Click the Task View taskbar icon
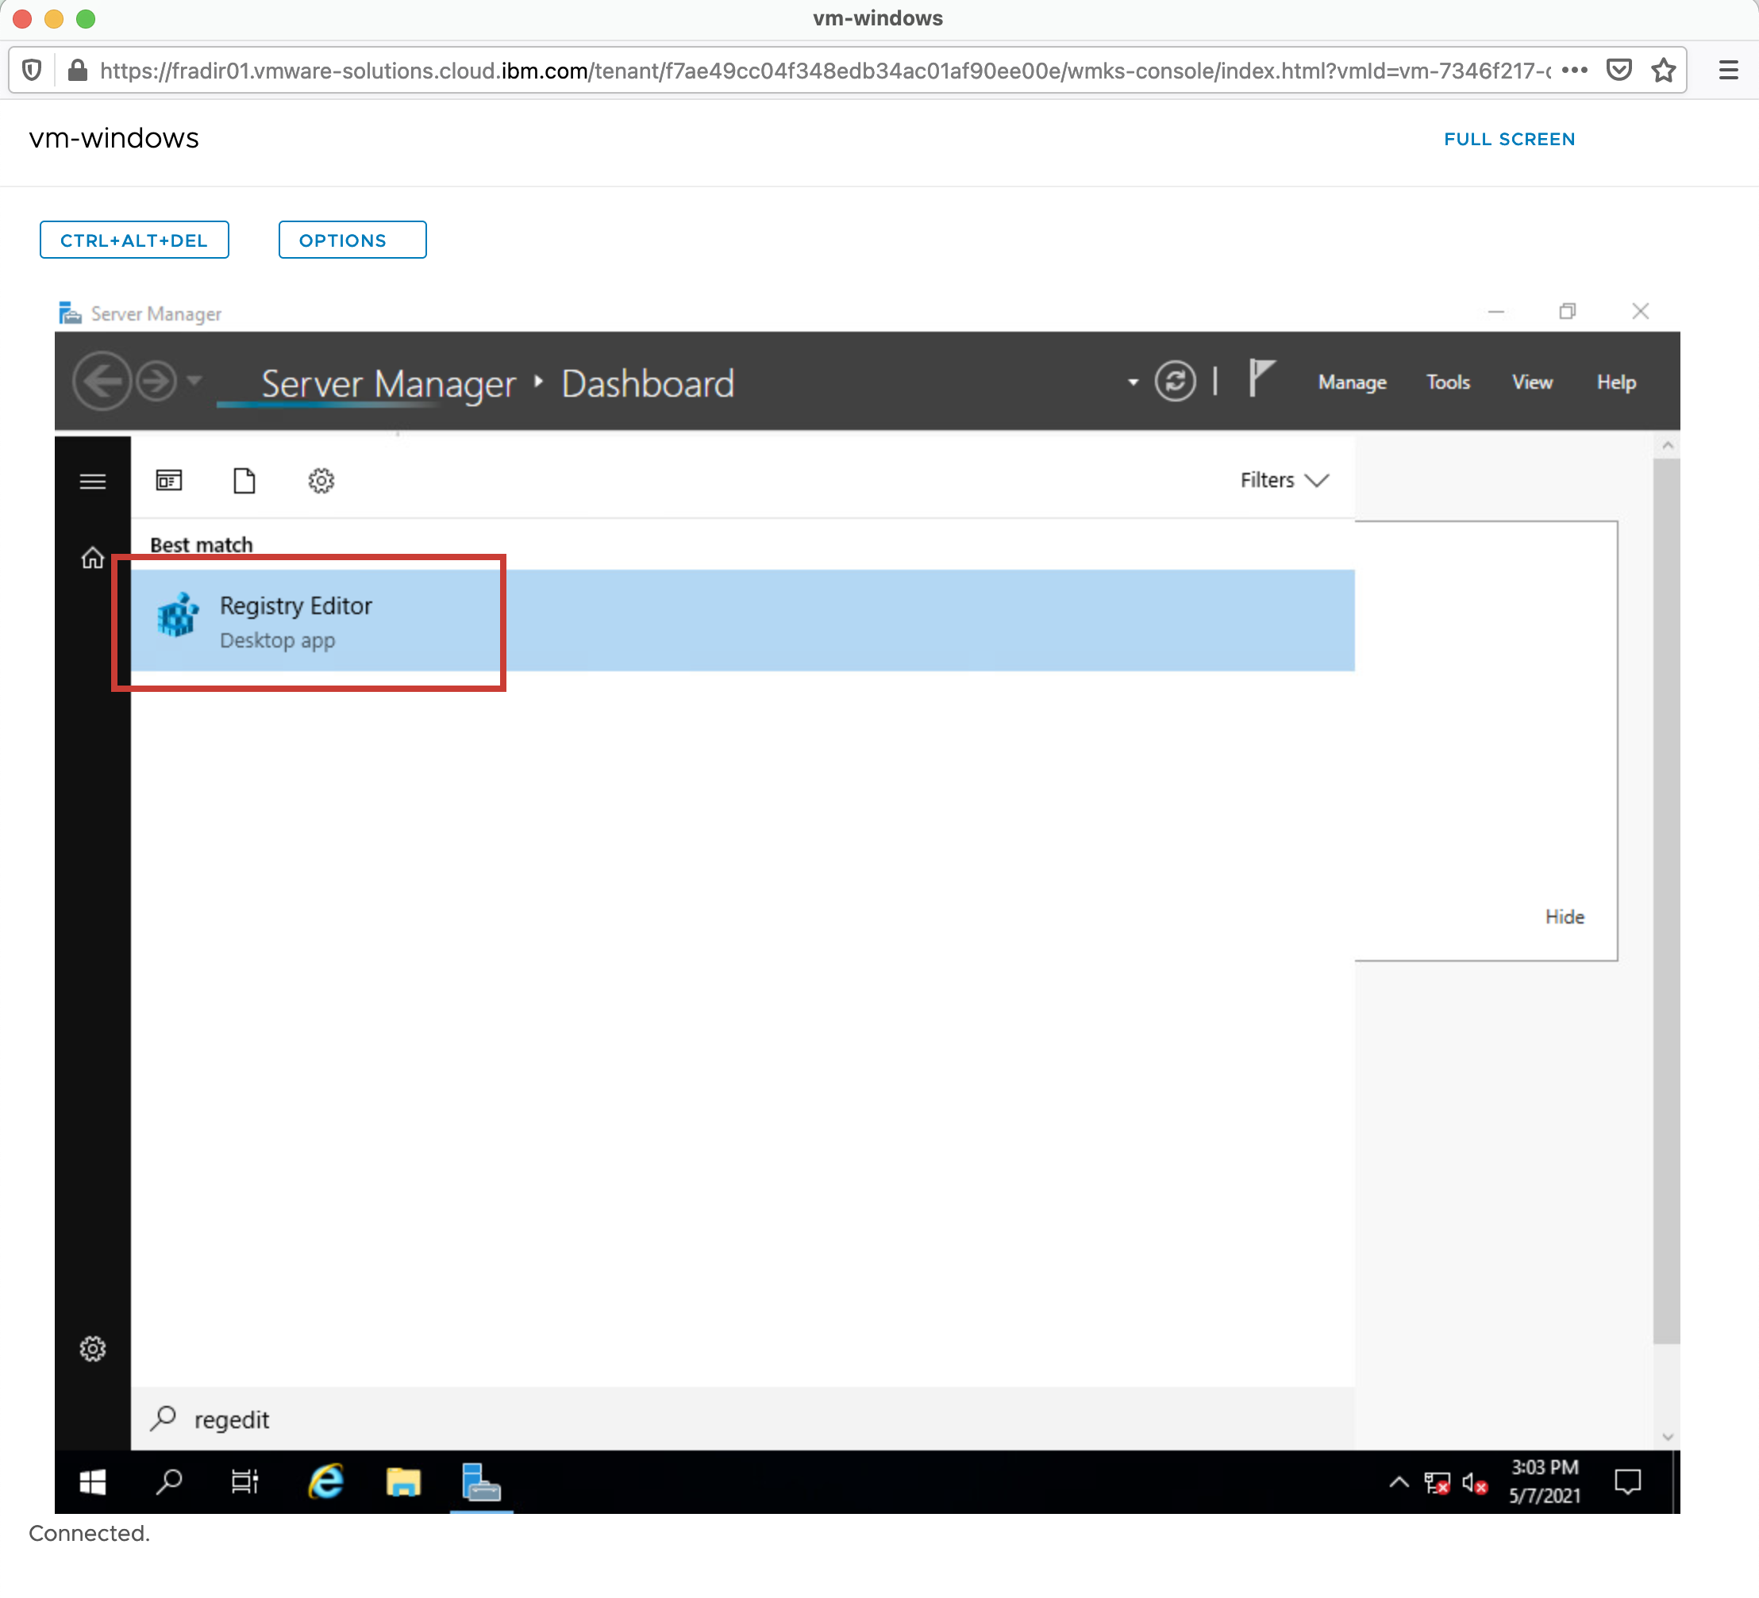1759x1598 pixels. (x=244, y=1482)
